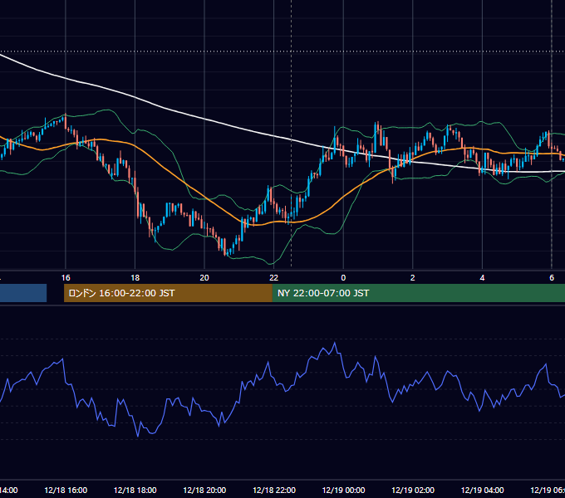Click hour label 2 on upper time axis
The height and width of the screenshot is (498, 565).
click(413, 278)
